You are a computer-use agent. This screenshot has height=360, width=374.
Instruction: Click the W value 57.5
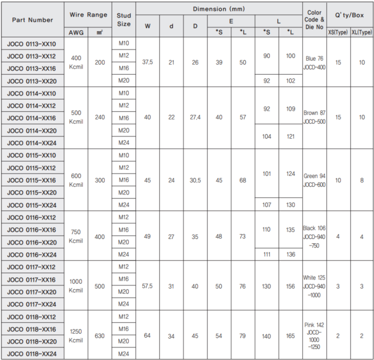pyautogui.click(x=147, y=286)
